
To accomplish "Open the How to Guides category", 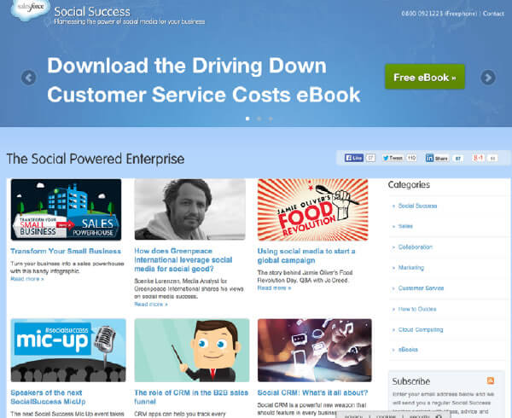I will coord(417,309).
